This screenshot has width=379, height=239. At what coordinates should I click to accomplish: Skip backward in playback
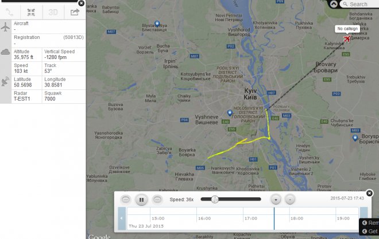tap(125, 199)
